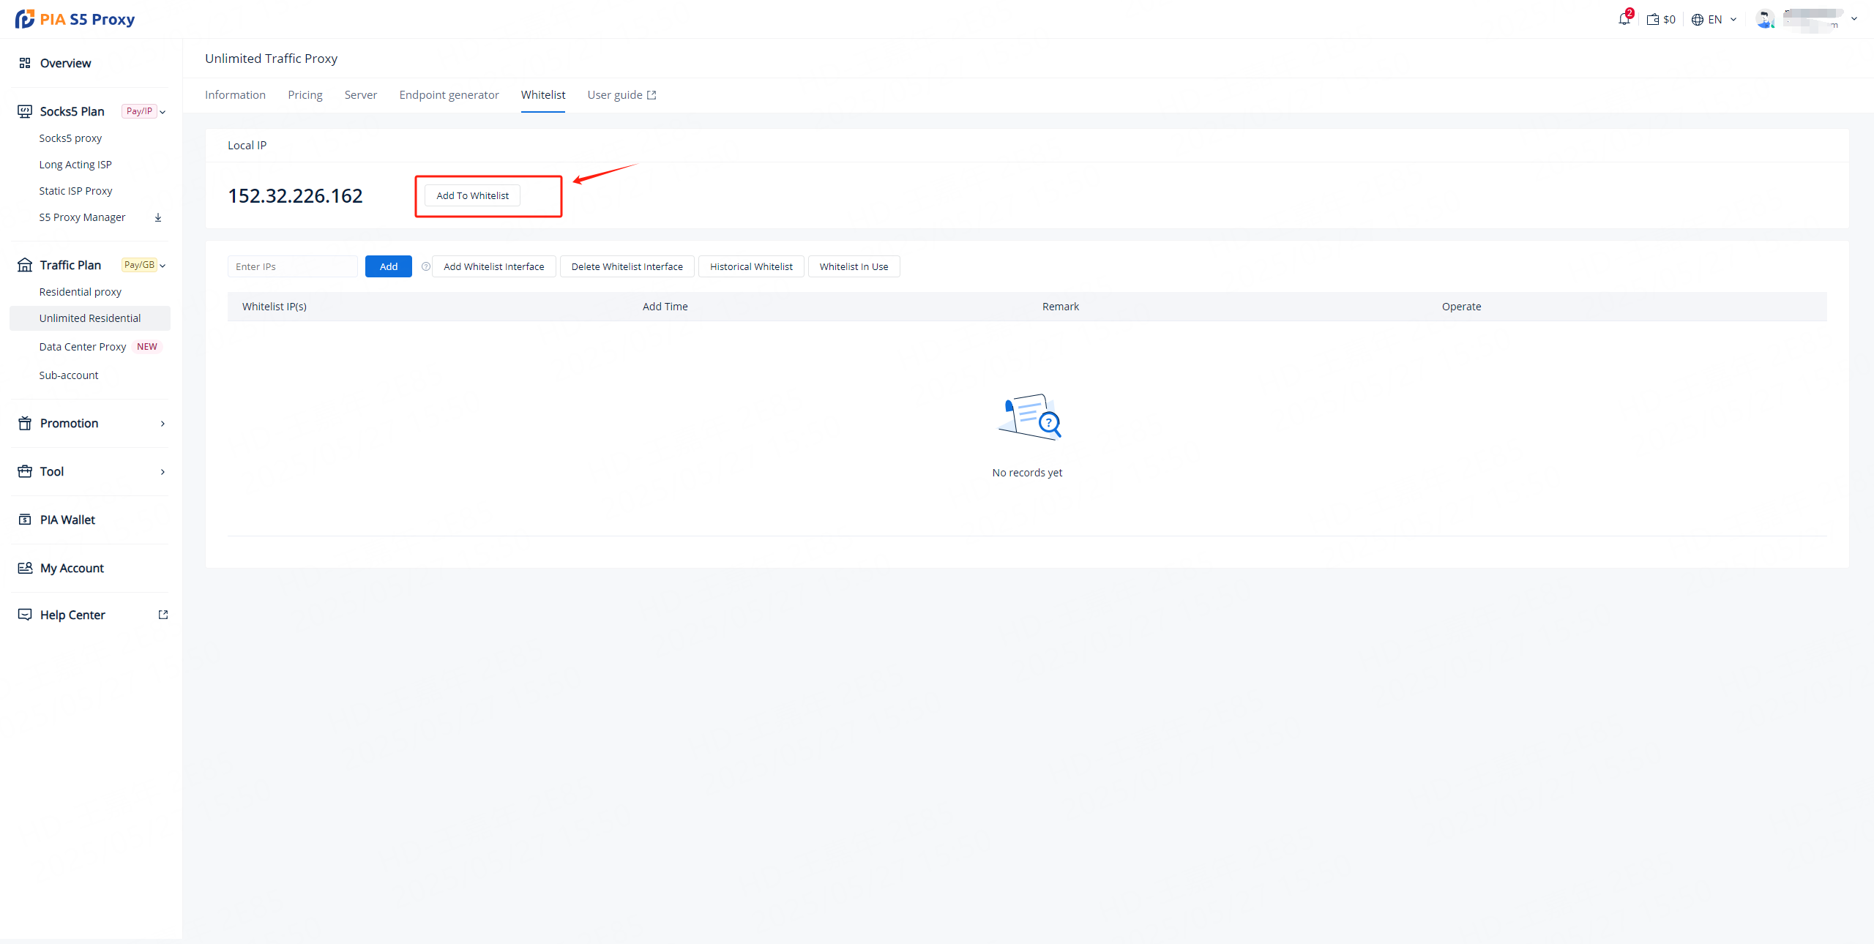Open Help Center external link icon

(x=163, y=615)
